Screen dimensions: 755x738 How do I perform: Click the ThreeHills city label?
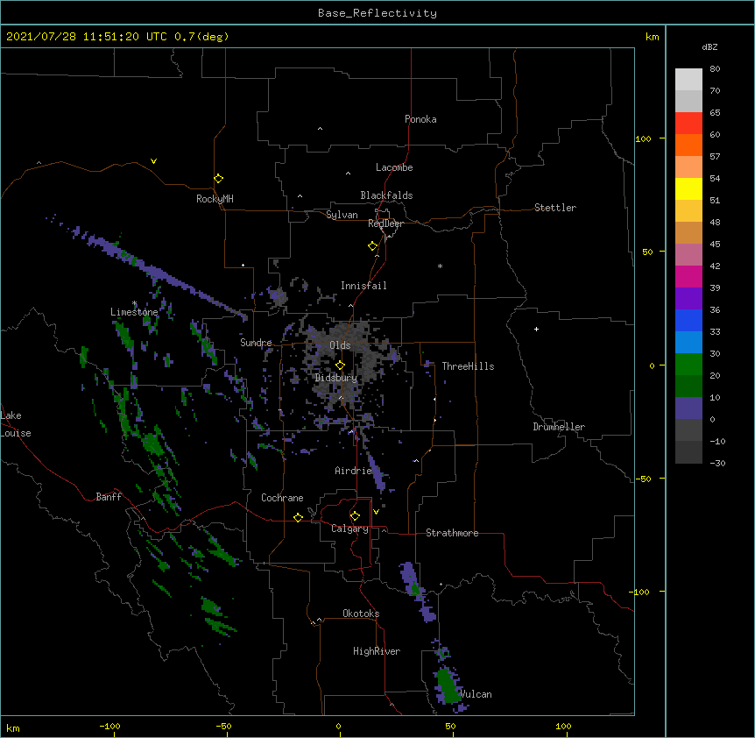(468, 366)
